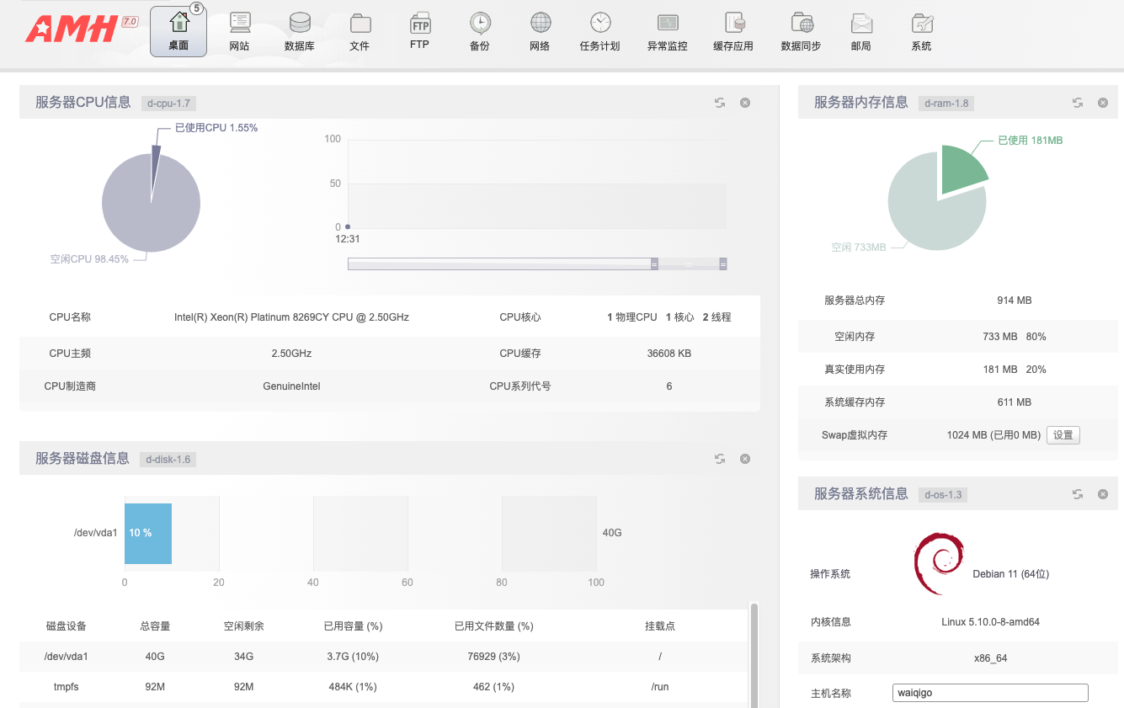Open the 数据库 database icon
1124x708 pixels.
point(300,31)
